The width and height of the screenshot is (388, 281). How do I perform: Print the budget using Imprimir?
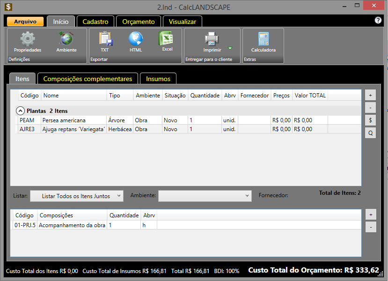(x=212, y=41)
